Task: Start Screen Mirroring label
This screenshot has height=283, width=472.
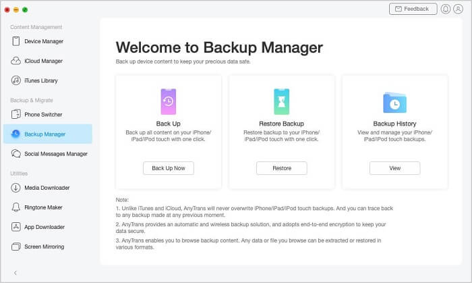Action: [45, 247]
